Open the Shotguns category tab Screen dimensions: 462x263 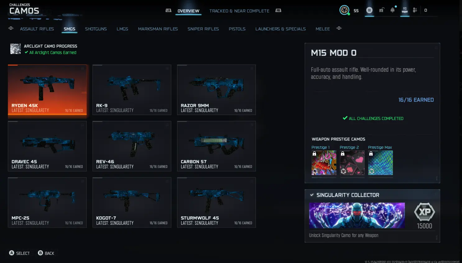pos(96,29)
